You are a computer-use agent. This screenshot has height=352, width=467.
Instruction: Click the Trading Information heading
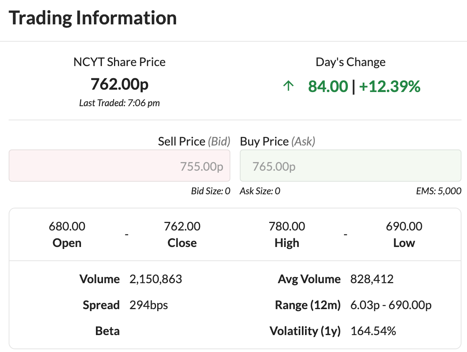coord(93,18)
